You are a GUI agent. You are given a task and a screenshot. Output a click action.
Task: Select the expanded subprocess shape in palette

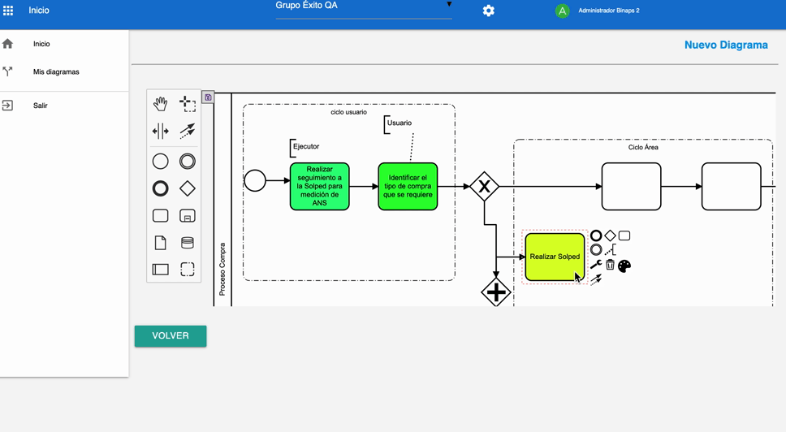188,216
